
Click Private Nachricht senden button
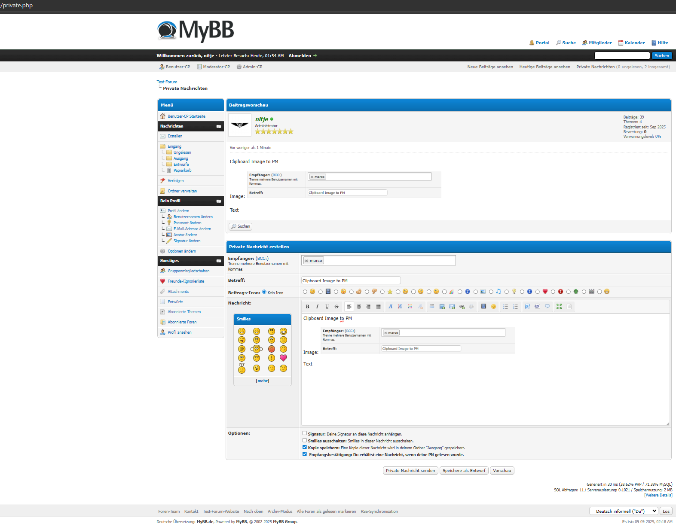(410, 471)
